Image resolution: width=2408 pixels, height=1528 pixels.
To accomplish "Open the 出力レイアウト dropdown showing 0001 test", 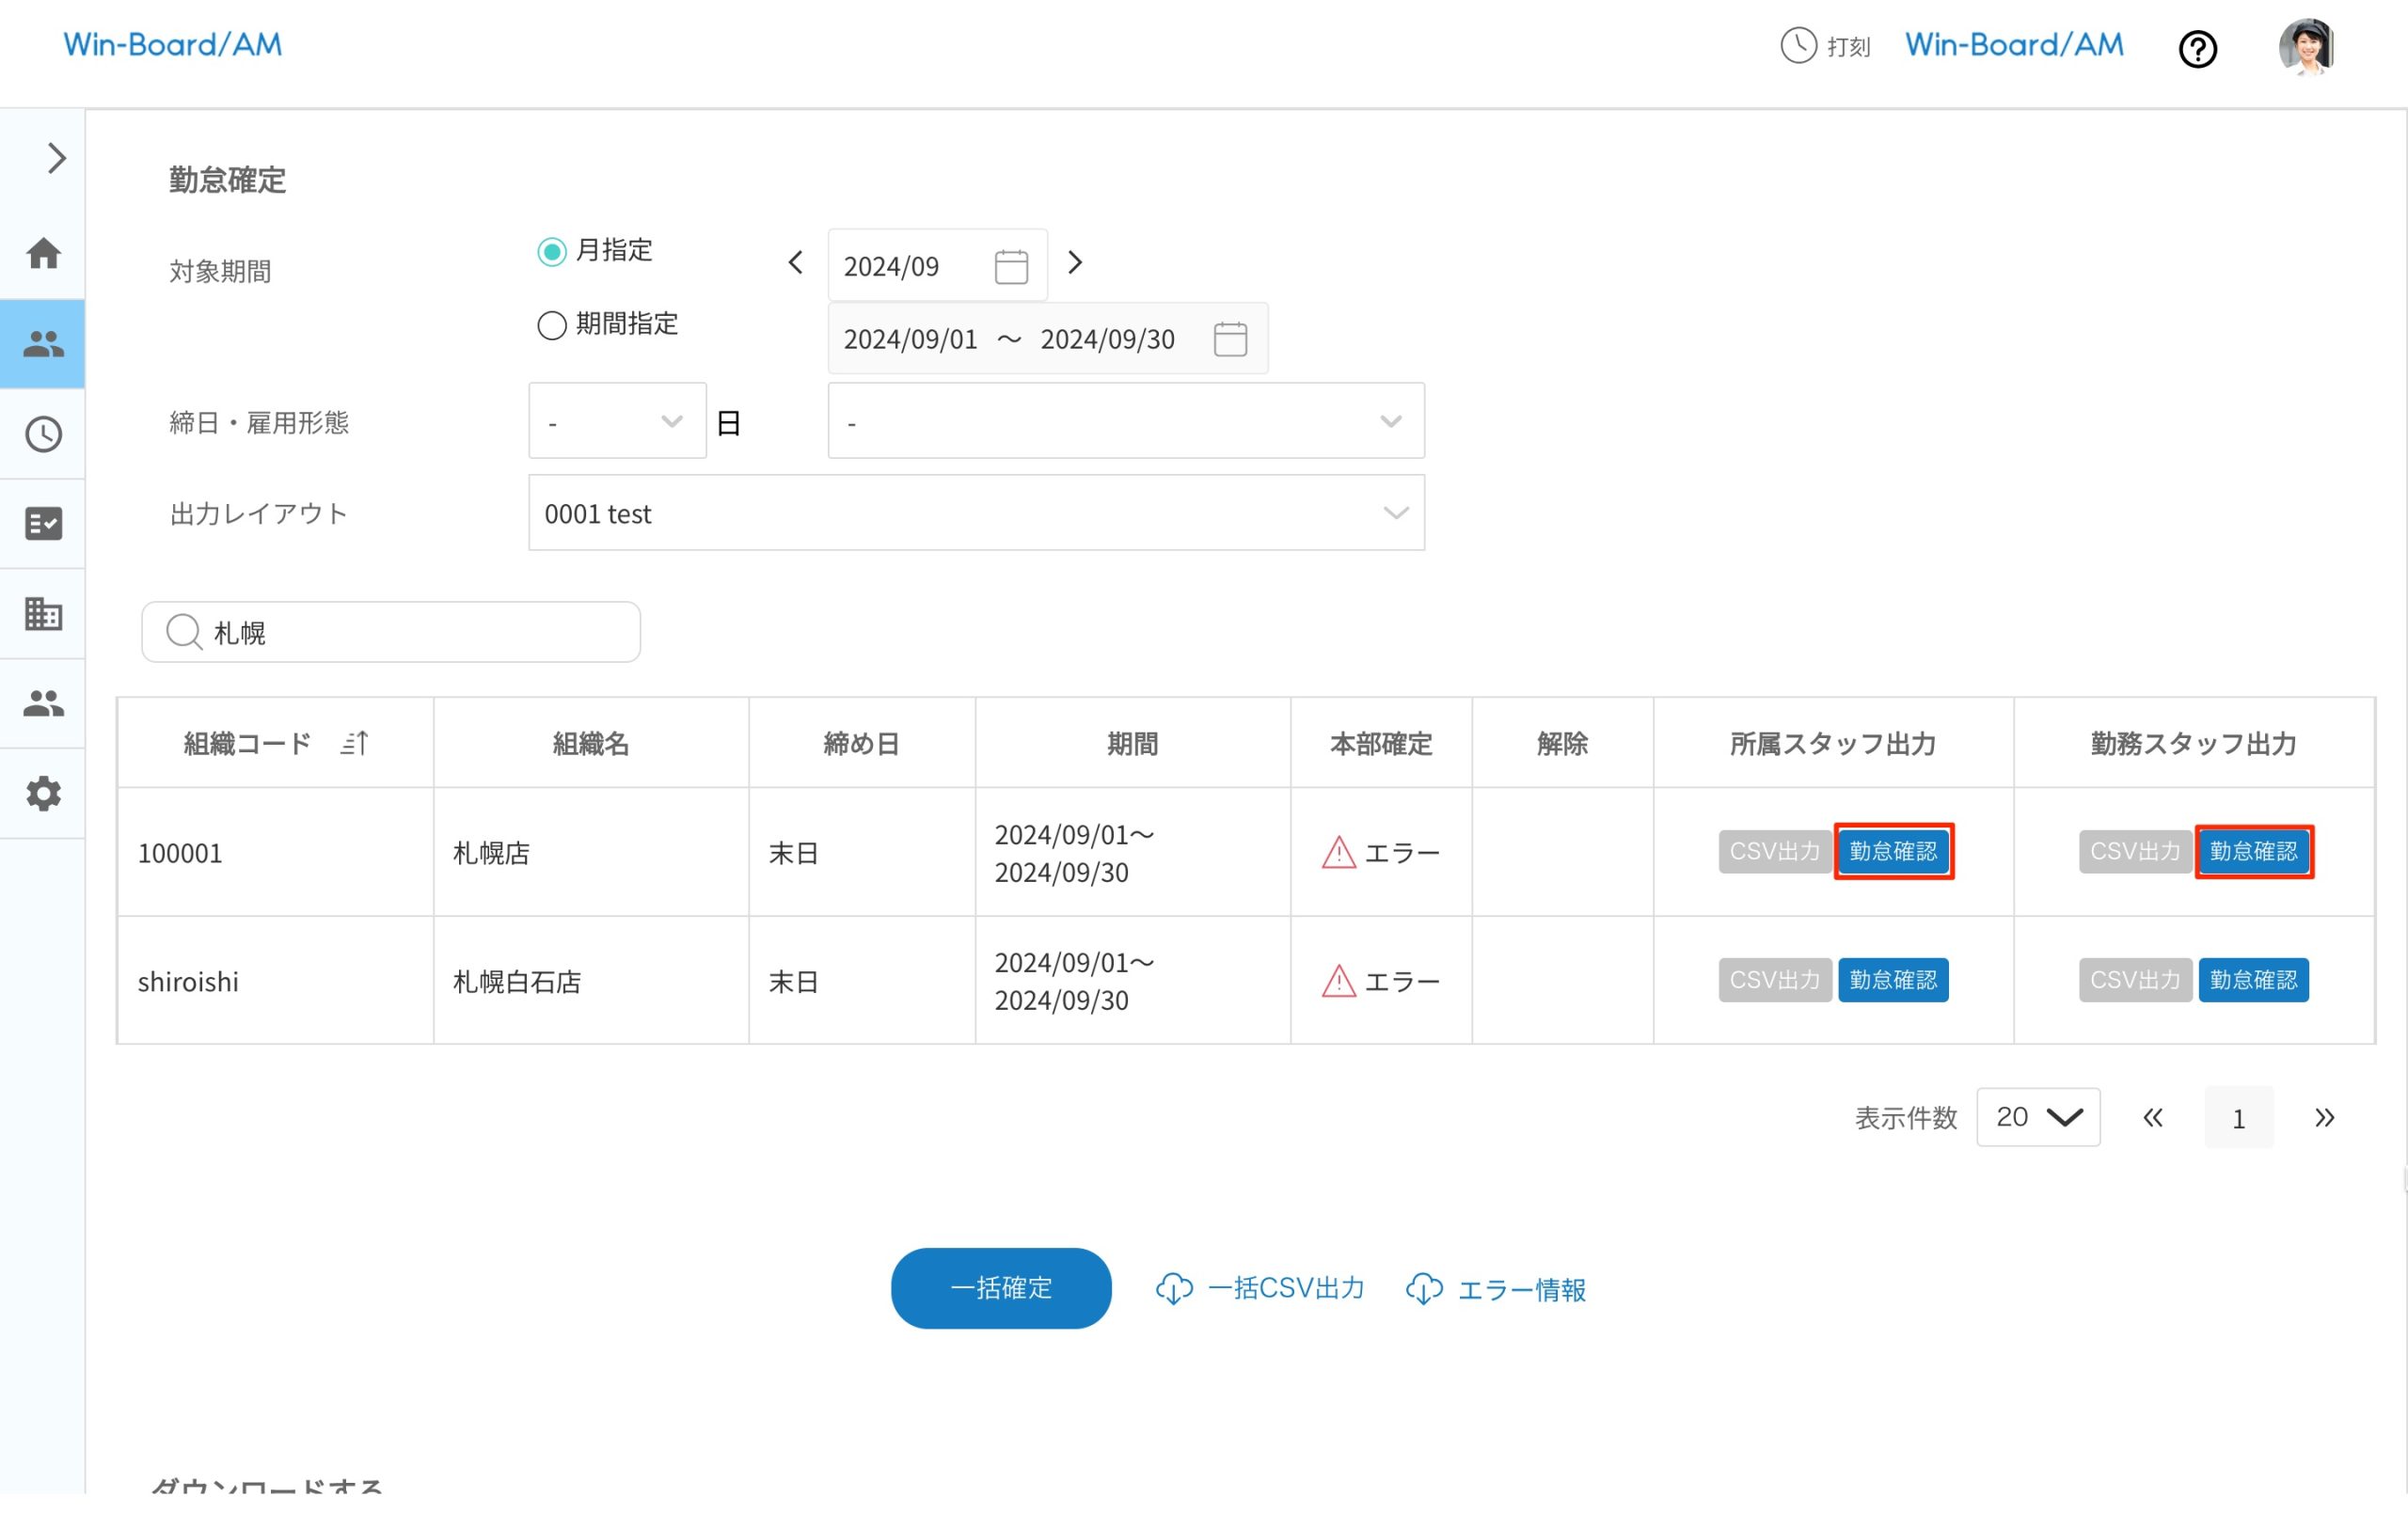I will pyautogui.click(x=975, y=512).
